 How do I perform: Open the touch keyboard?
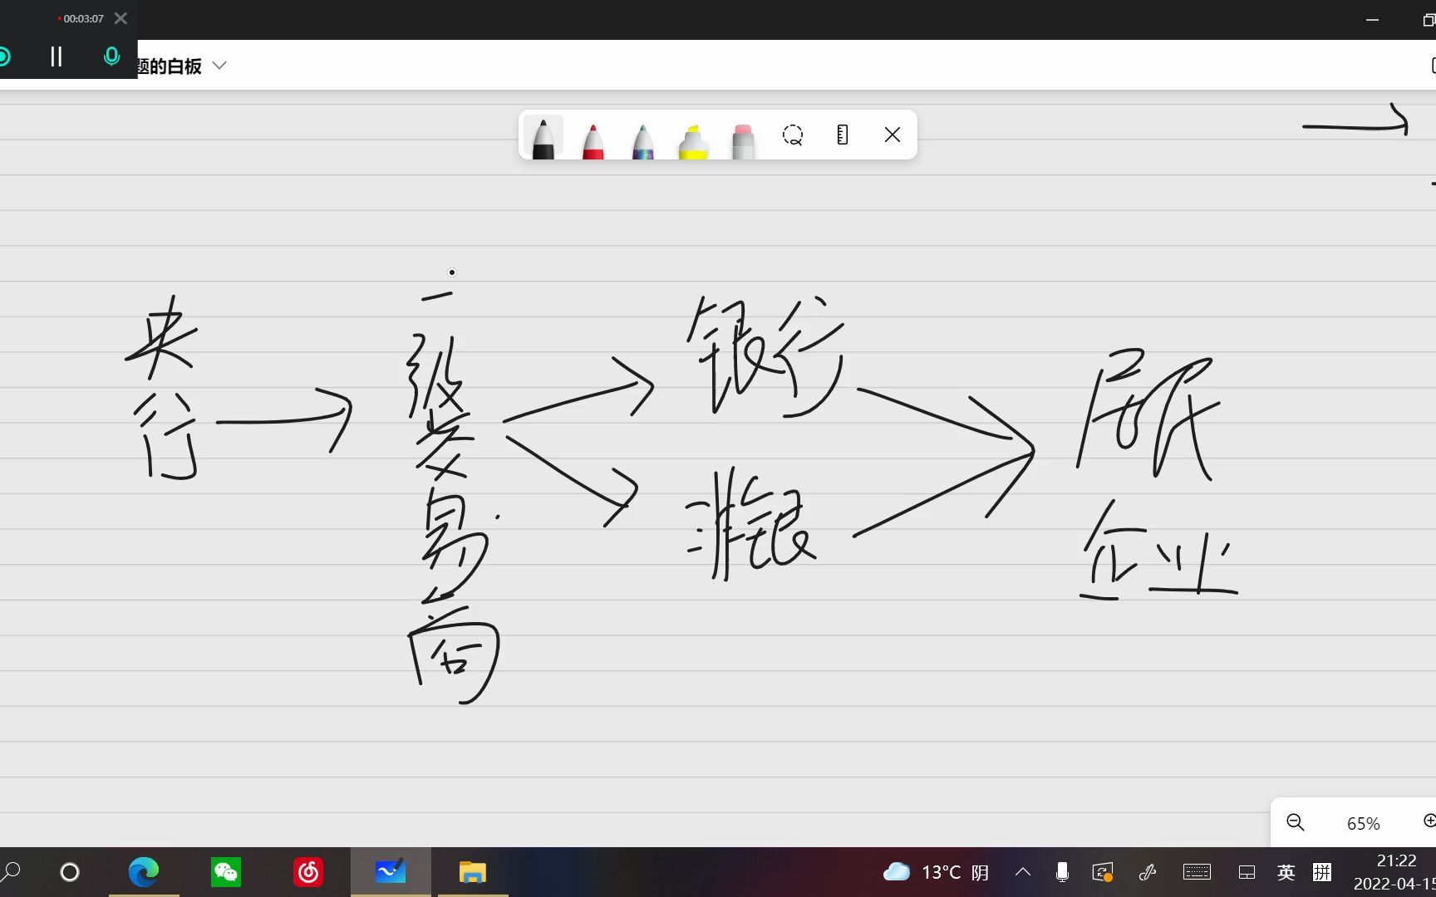point(1197,872)
